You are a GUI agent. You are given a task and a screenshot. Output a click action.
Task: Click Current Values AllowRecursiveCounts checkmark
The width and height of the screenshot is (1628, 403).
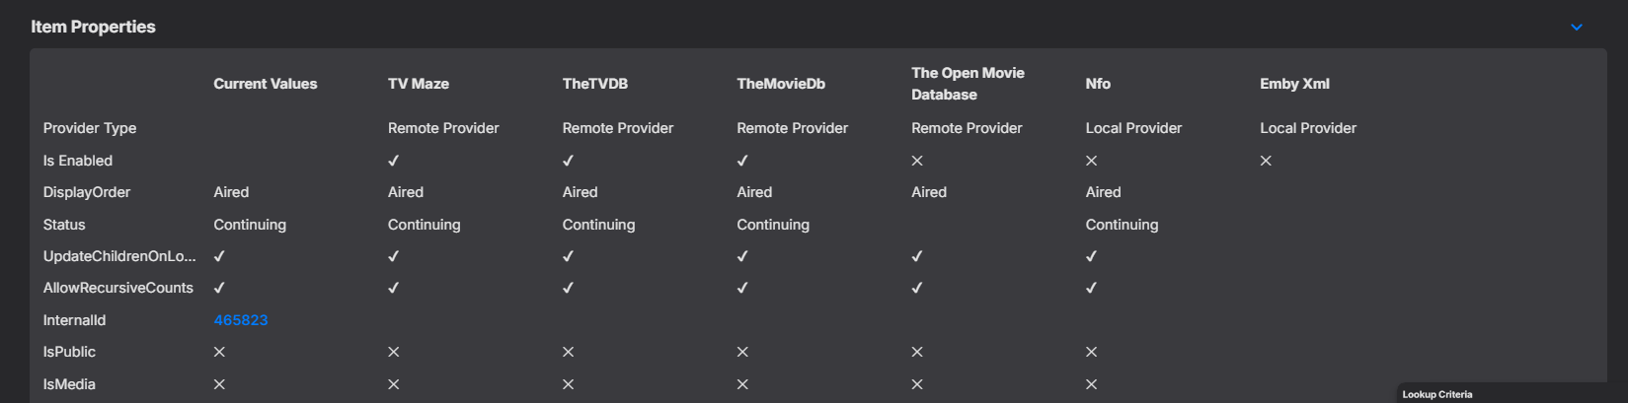pos(219,288)
